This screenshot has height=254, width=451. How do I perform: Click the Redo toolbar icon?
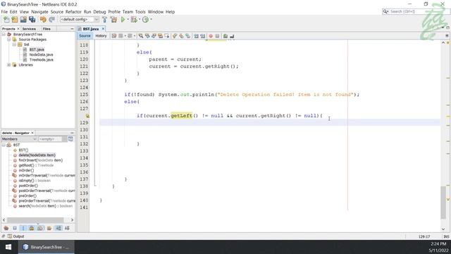click(51, 20)
